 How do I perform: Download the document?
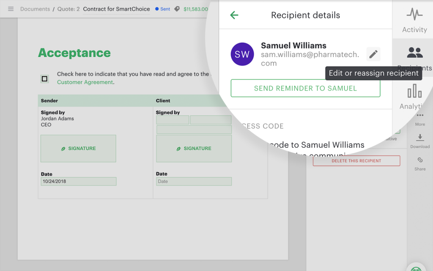420,141
